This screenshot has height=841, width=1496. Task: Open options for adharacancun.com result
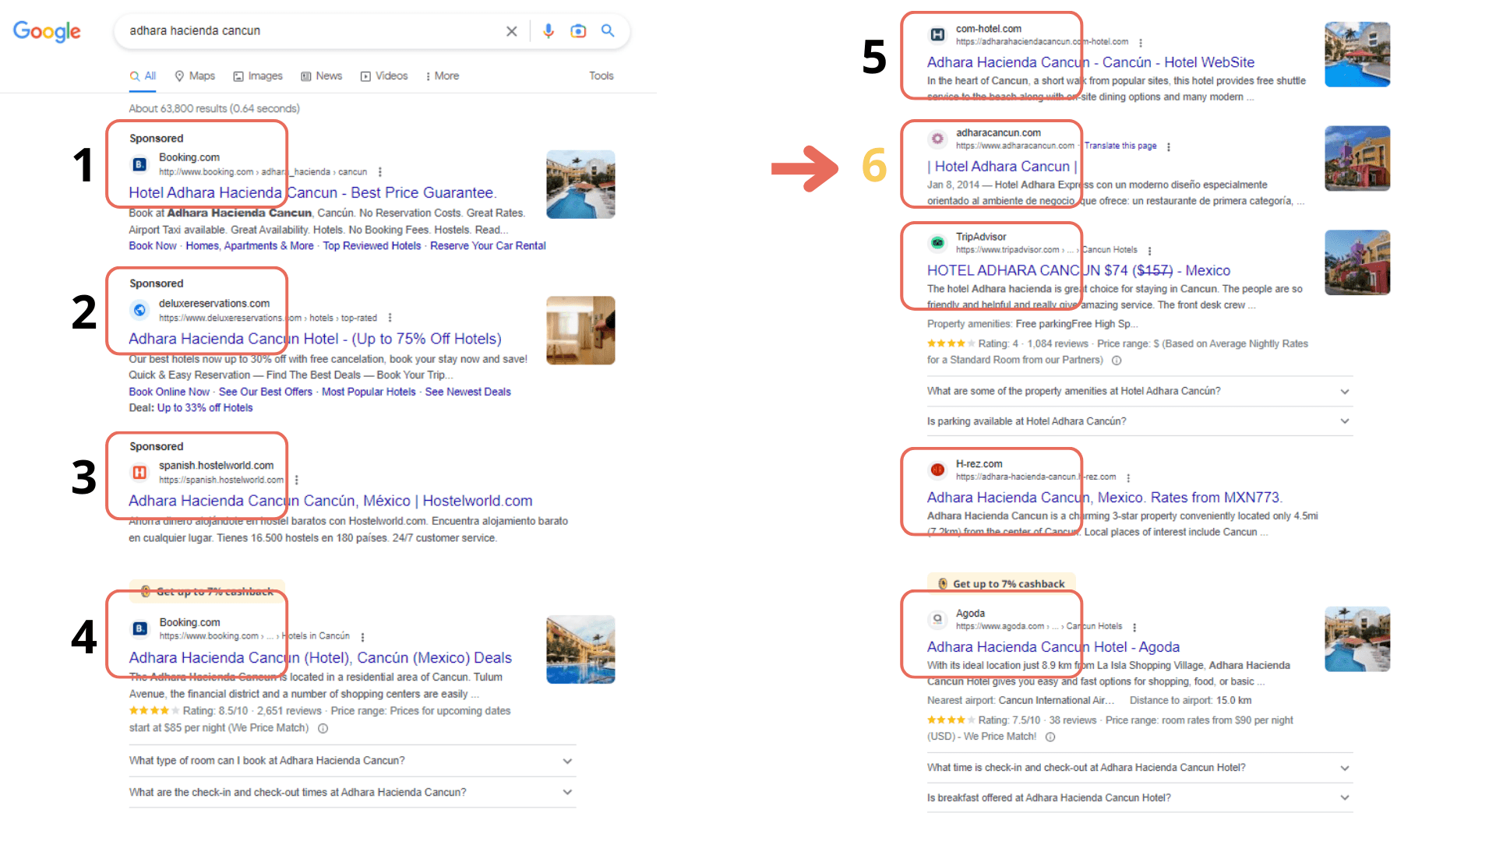coord(1169,146)
